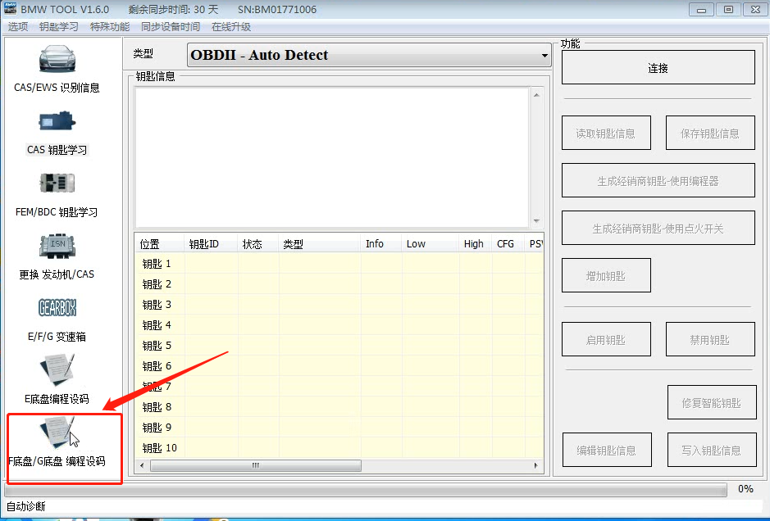
Task: Open the CAS/EWS 识别信息 car icon
Action: click(57, 59)
